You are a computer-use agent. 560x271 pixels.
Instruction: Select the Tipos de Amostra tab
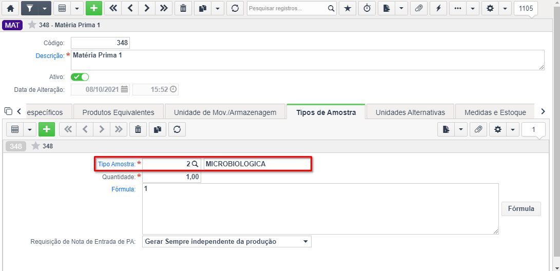326,112
